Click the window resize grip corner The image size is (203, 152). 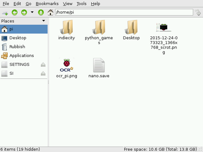click(200, 149)
